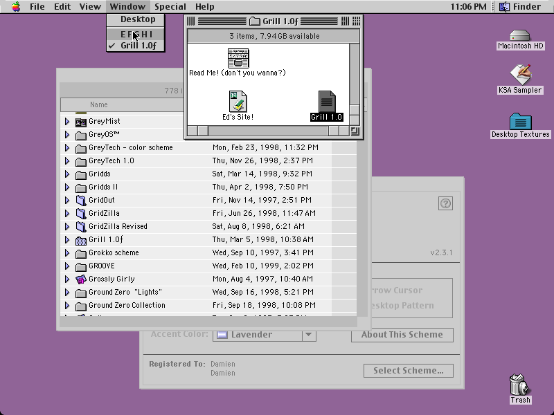Click the help question mark icon
554x415 pixels.
point(445,203)
